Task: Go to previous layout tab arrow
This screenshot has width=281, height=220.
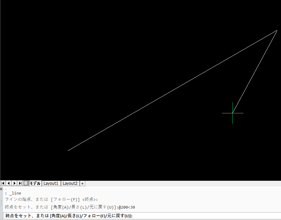Action: point(9,183)
